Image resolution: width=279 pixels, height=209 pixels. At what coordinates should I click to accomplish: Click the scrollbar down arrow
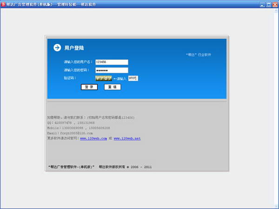pyautogui.click(x=276, y=206)
